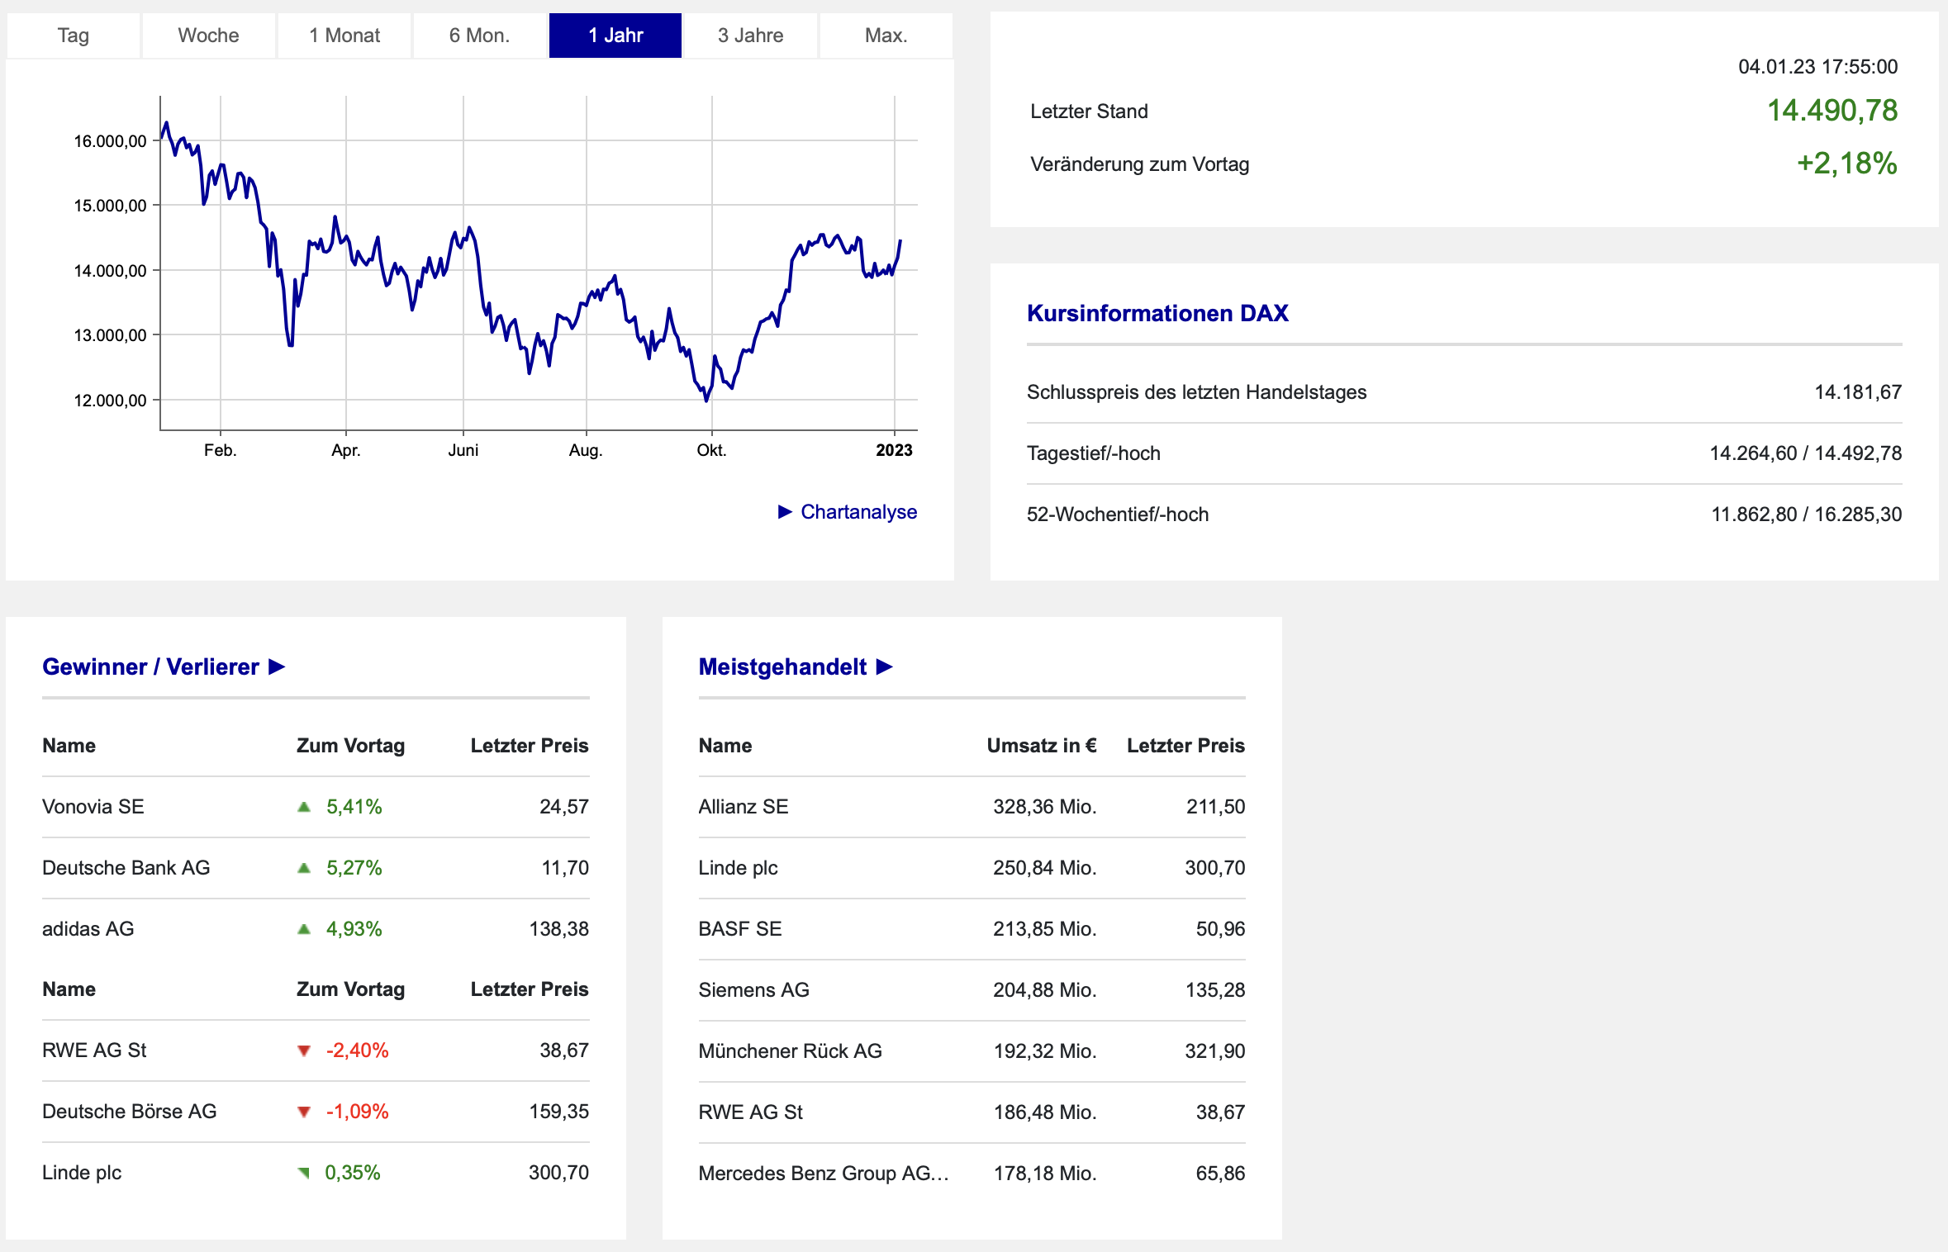Select the 3 Jahre tab
This screenshot has height=1252, width=1948.
(750, 36)
